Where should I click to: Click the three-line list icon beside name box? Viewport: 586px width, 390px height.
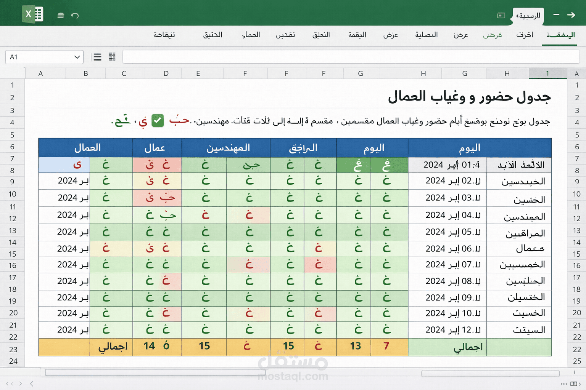[x=98, y=57]
